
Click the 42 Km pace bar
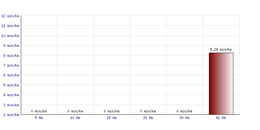tap(221, 84)
